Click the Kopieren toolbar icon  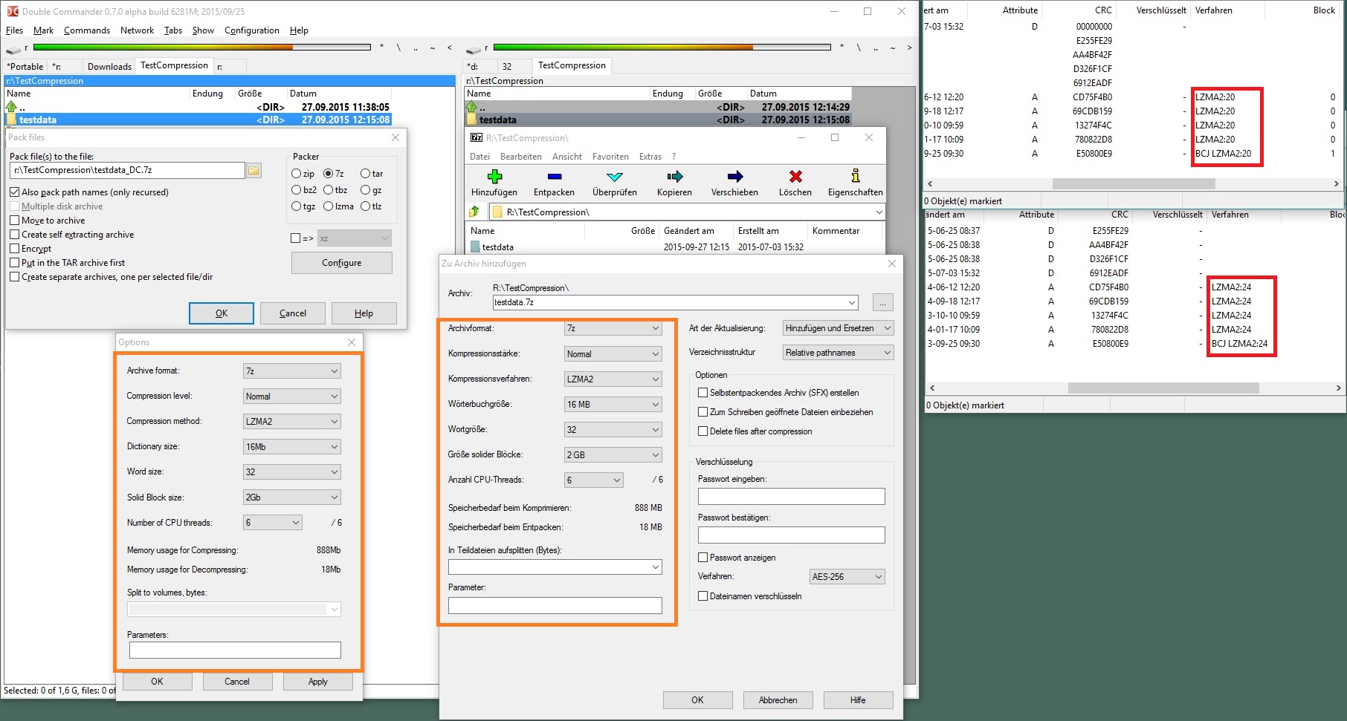point(674,177)
